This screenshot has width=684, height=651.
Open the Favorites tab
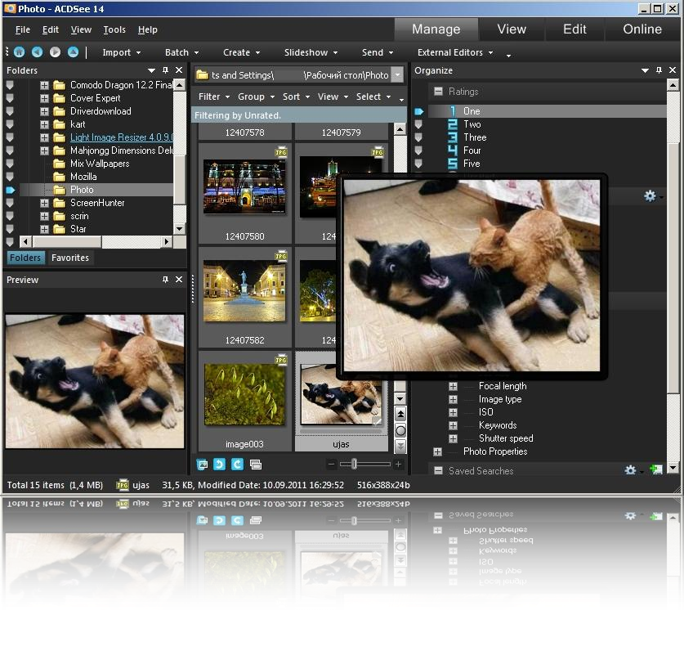point(70,258)
